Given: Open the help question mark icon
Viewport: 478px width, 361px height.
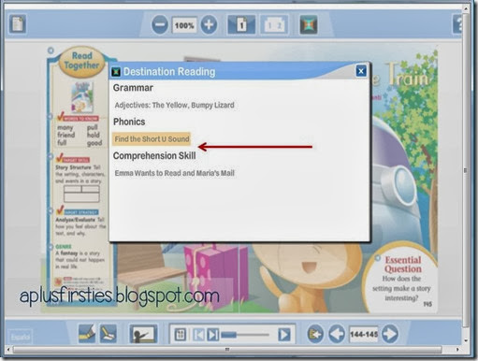Looking at the screenshot, I should [x=457, y=24].
